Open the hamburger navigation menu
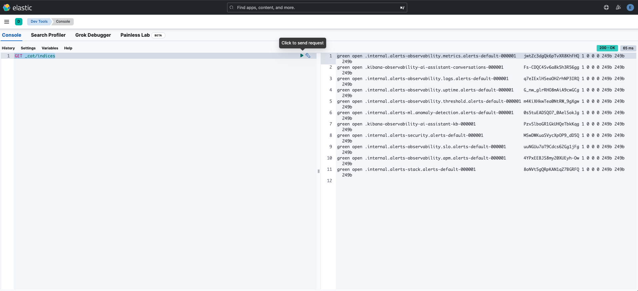638x291 pixels. [x=7, y=22]
